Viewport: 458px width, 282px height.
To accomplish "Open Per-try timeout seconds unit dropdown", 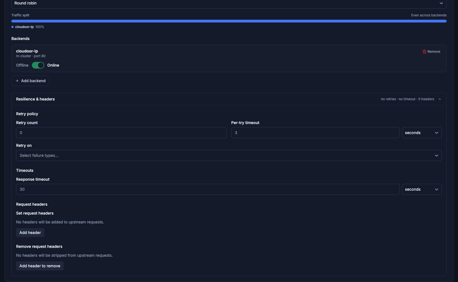I will [422, 133].
